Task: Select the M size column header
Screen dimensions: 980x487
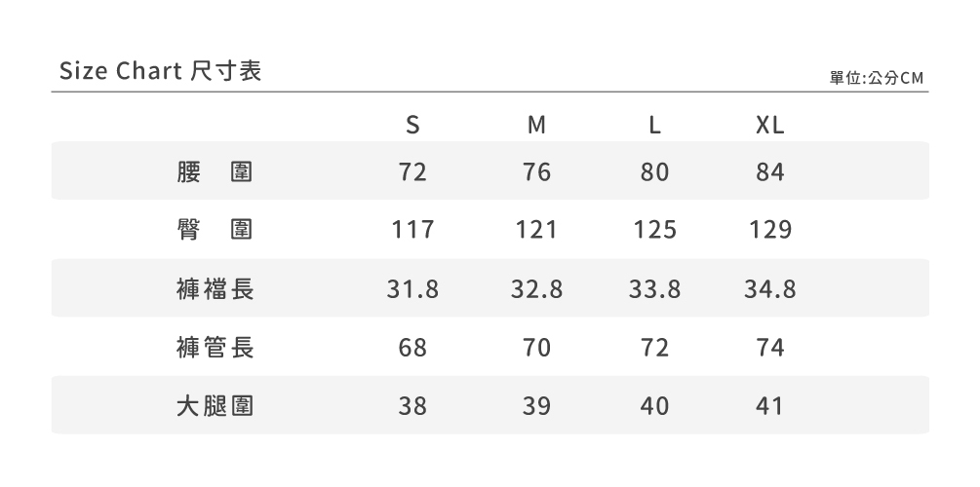Action: click(536, 126)
